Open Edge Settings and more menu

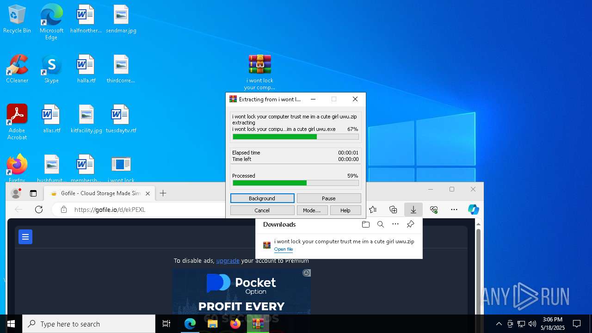pyautogui.click(x=454, y=210)
